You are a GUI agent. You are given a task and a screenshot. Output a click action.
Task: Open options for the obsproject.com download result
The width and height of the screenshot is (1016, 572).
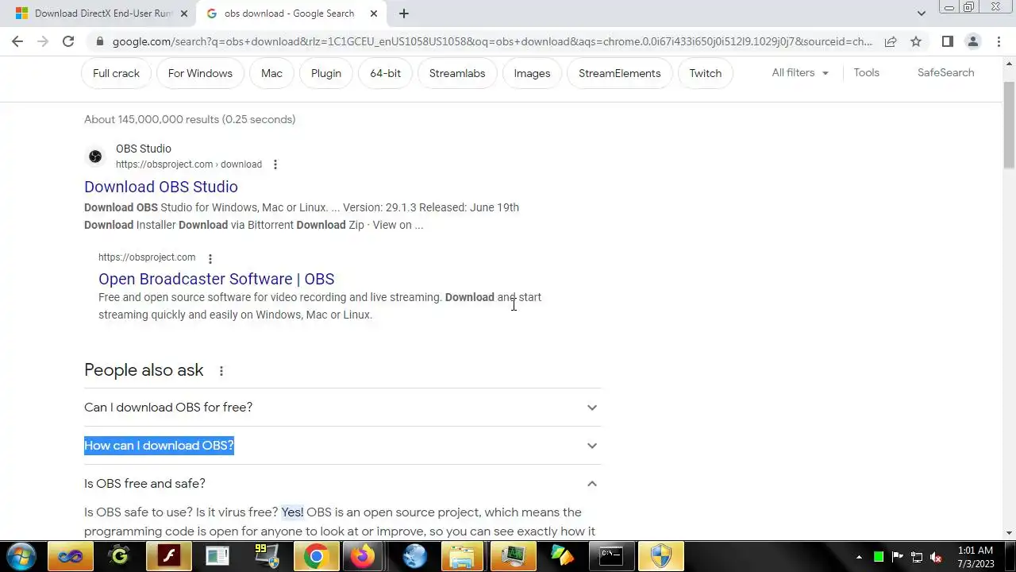coord(275,164)
